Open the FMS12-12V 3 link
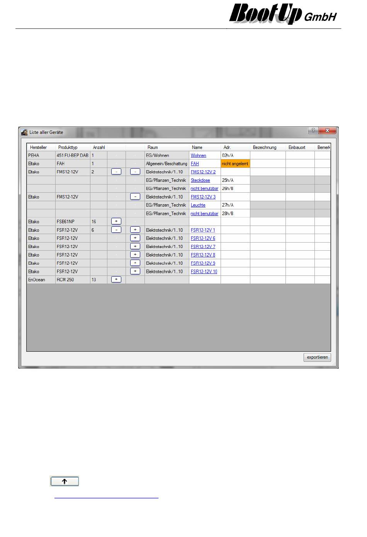367x537 pixels. [203, 197]
